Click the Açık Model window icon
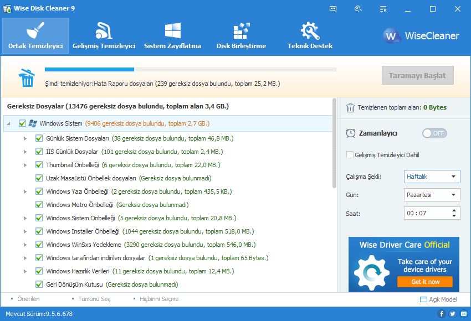 point(423,299)
